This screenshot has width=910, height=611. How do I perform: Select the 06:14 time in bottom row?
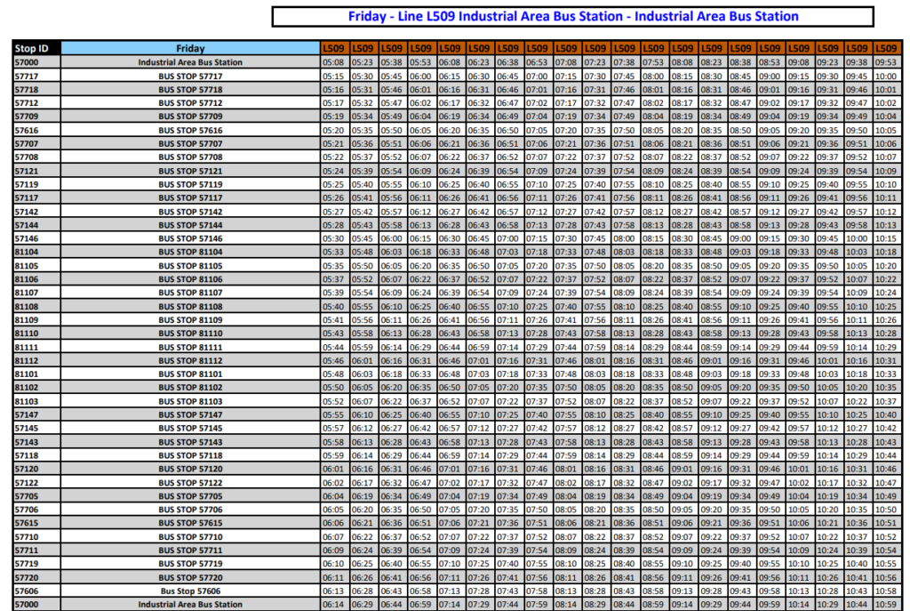(x=332, y=603)
